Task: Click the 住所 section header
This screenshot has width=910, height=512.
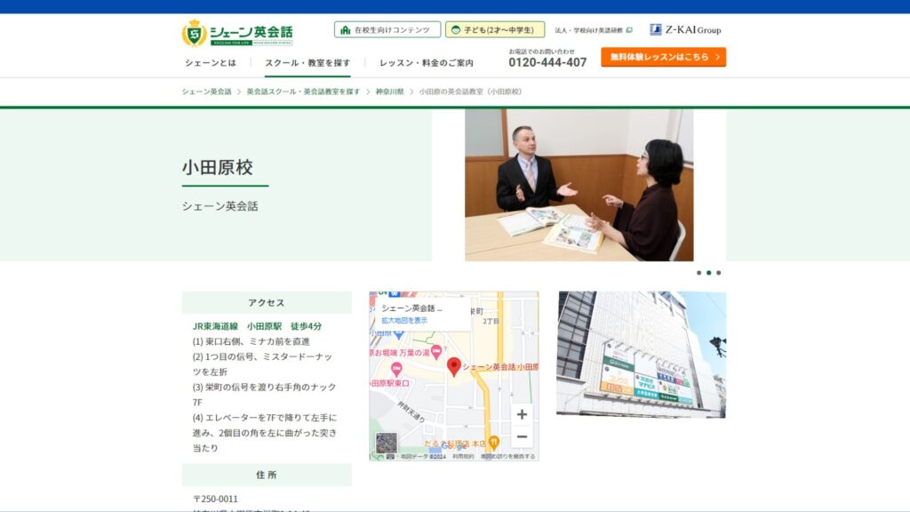Action: pyautogui.click(x=267, y=475)
